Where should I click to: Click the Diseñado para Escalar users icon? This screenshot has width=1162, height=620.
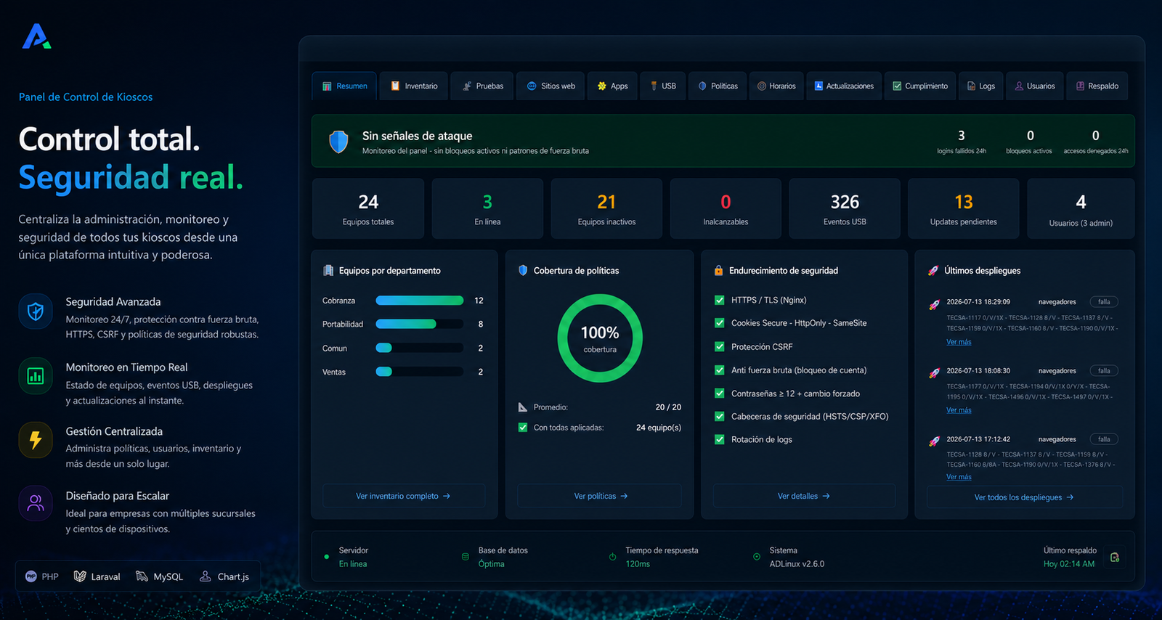36,503
